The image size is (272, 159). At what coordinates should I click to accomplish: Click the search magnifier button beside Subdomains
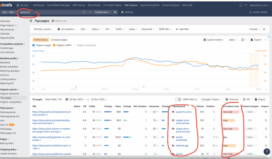115,12
